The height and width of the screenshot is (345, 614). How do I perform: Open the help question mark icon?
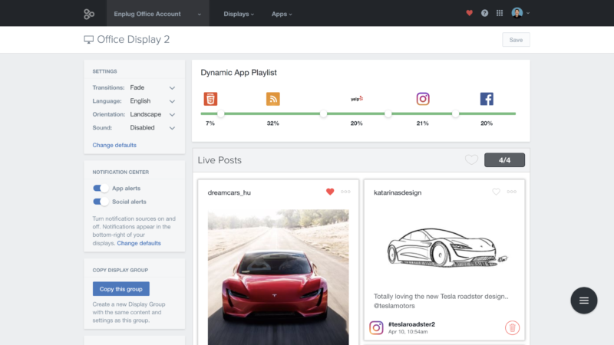[484, 13]
